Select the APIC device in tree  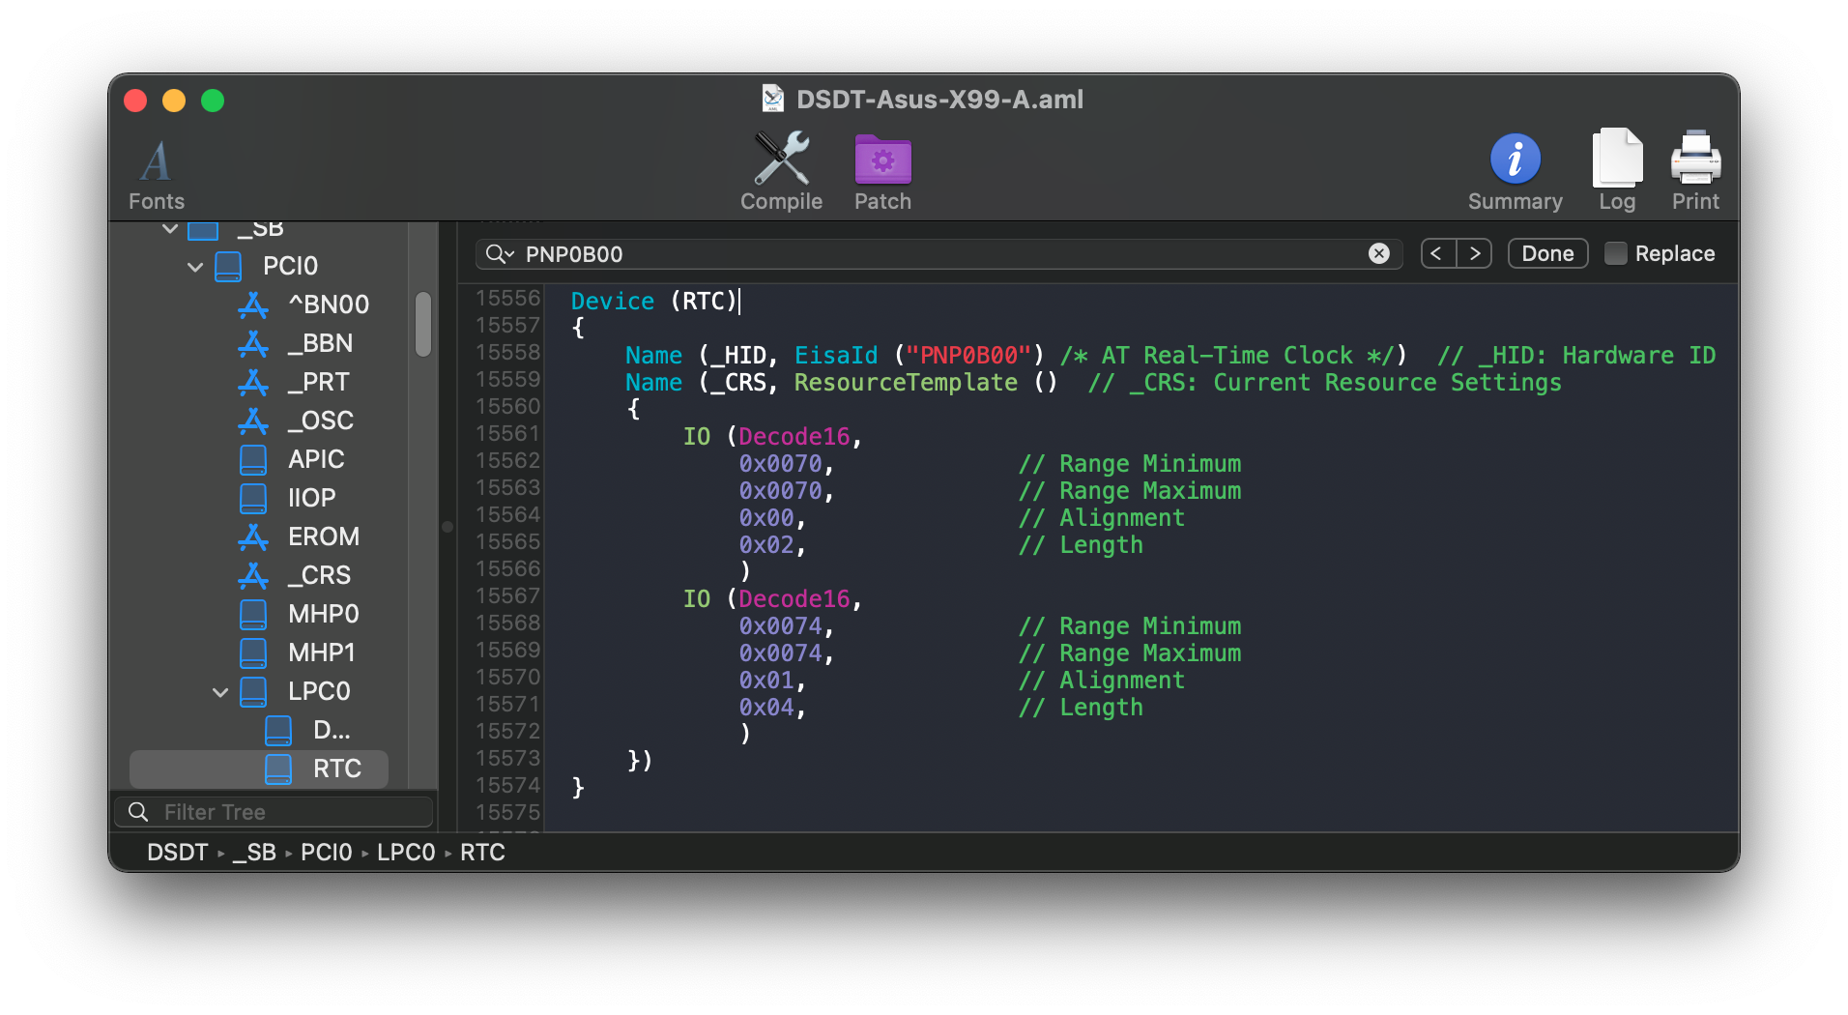[316, 459]
